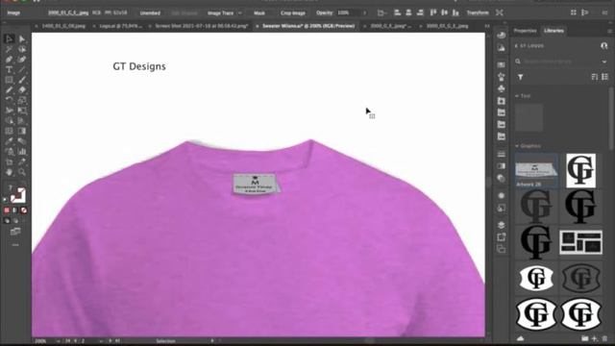Select the Magic Wand tool
Screen dimensions: 615x346
coord(9,49)
